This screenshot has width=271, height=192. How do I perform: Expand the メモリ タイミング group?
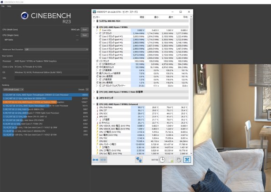[94, 98]
